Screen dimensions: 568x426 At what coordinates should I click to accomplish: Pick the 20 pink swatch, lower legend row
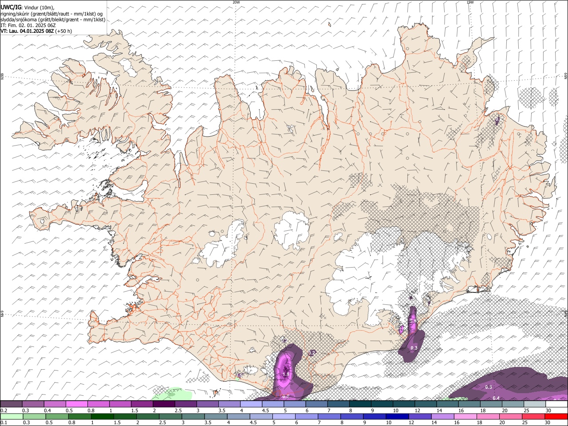click(511, 417)
